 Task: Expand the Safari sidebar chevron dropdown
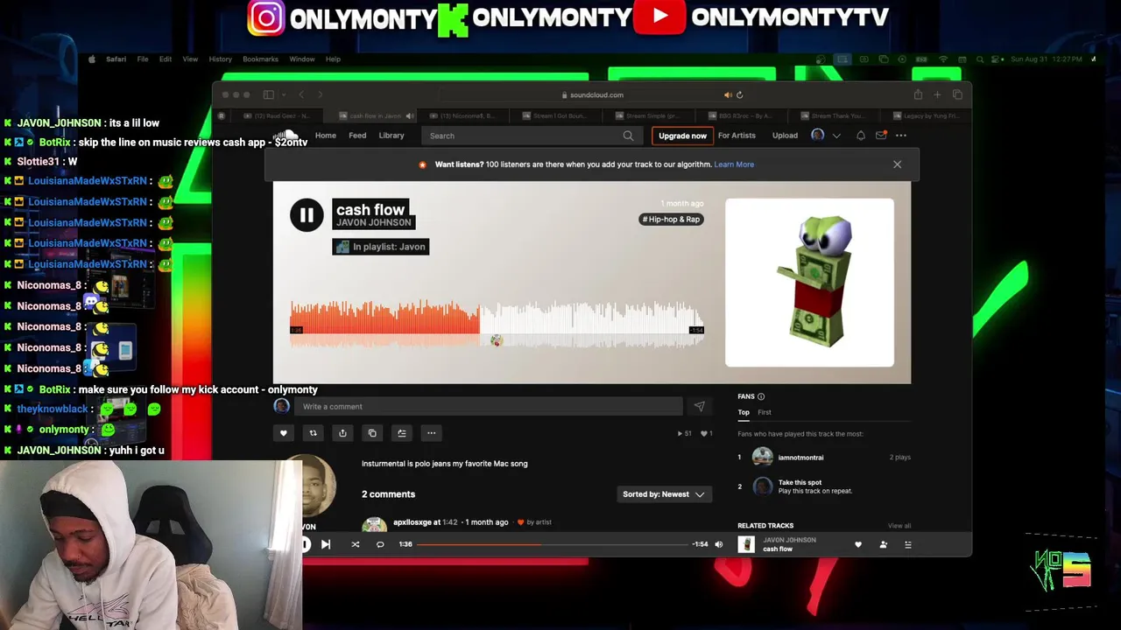(x=284, y=94)
